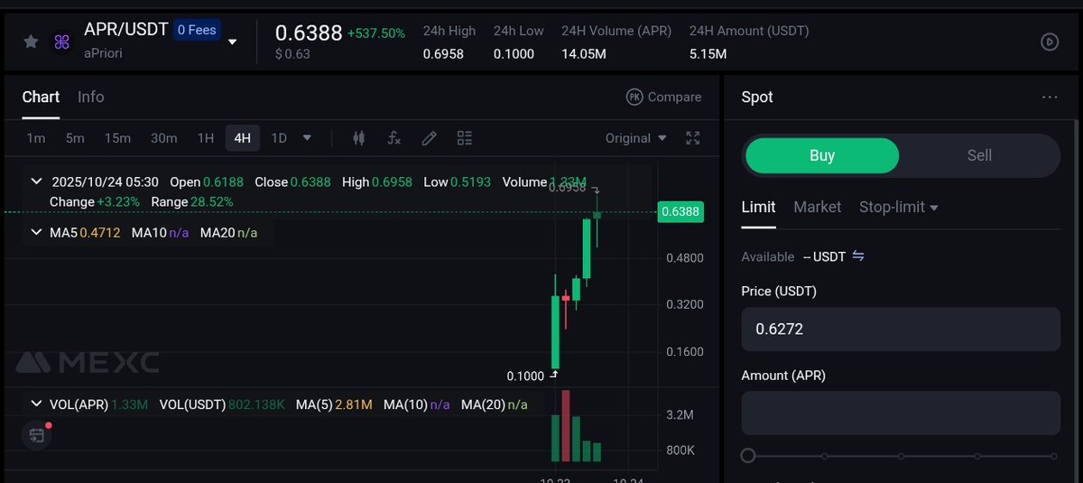1083x483 pixels.
Task: Click the 24h High value 0.6958
Action: [443, 54]
